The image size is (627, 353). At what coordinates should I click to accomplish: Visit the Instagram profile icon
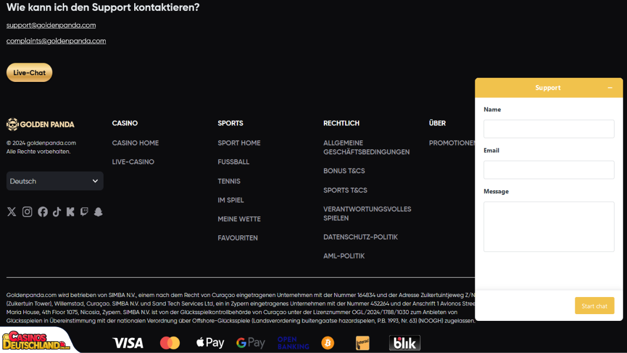click(27, 211)
